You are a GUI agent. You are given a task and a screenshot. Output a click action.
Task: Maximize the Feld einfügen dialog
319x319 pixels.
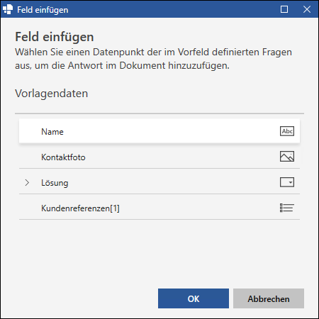(x=284, y=9)
